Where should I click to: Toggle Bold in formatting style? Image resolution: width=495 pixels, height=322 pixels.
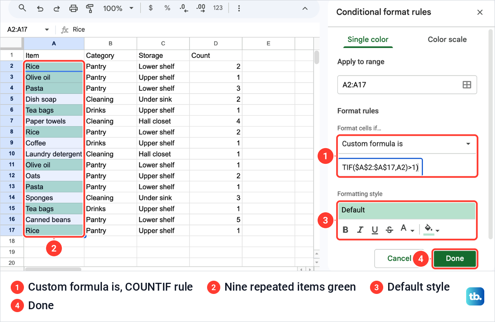click(x=346, y=230)
